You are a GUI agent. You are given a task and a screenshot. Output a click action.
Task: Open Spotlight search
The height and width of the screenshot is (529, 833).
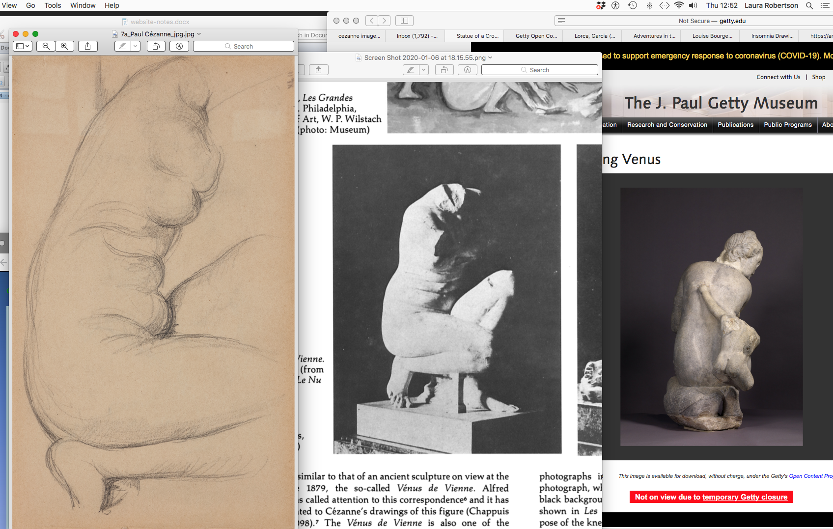pos(809,5)
